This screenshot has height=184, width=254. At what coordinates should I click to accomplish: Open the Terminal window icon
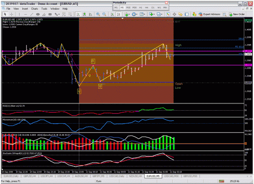point(187,14)
